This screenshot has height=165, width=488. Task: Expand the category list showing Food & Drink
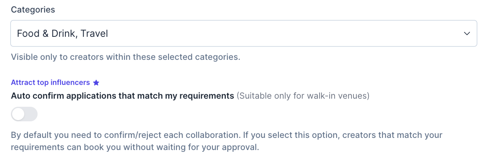click(467, 33)
